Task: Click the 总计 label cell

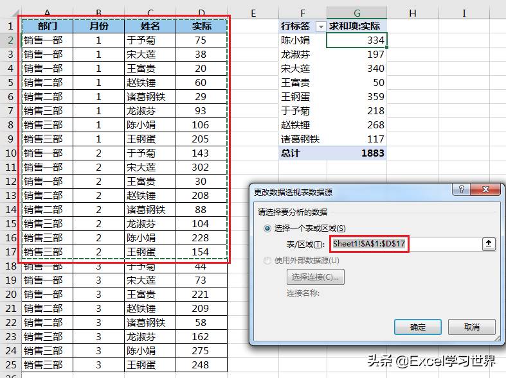Action: point(303,153)
